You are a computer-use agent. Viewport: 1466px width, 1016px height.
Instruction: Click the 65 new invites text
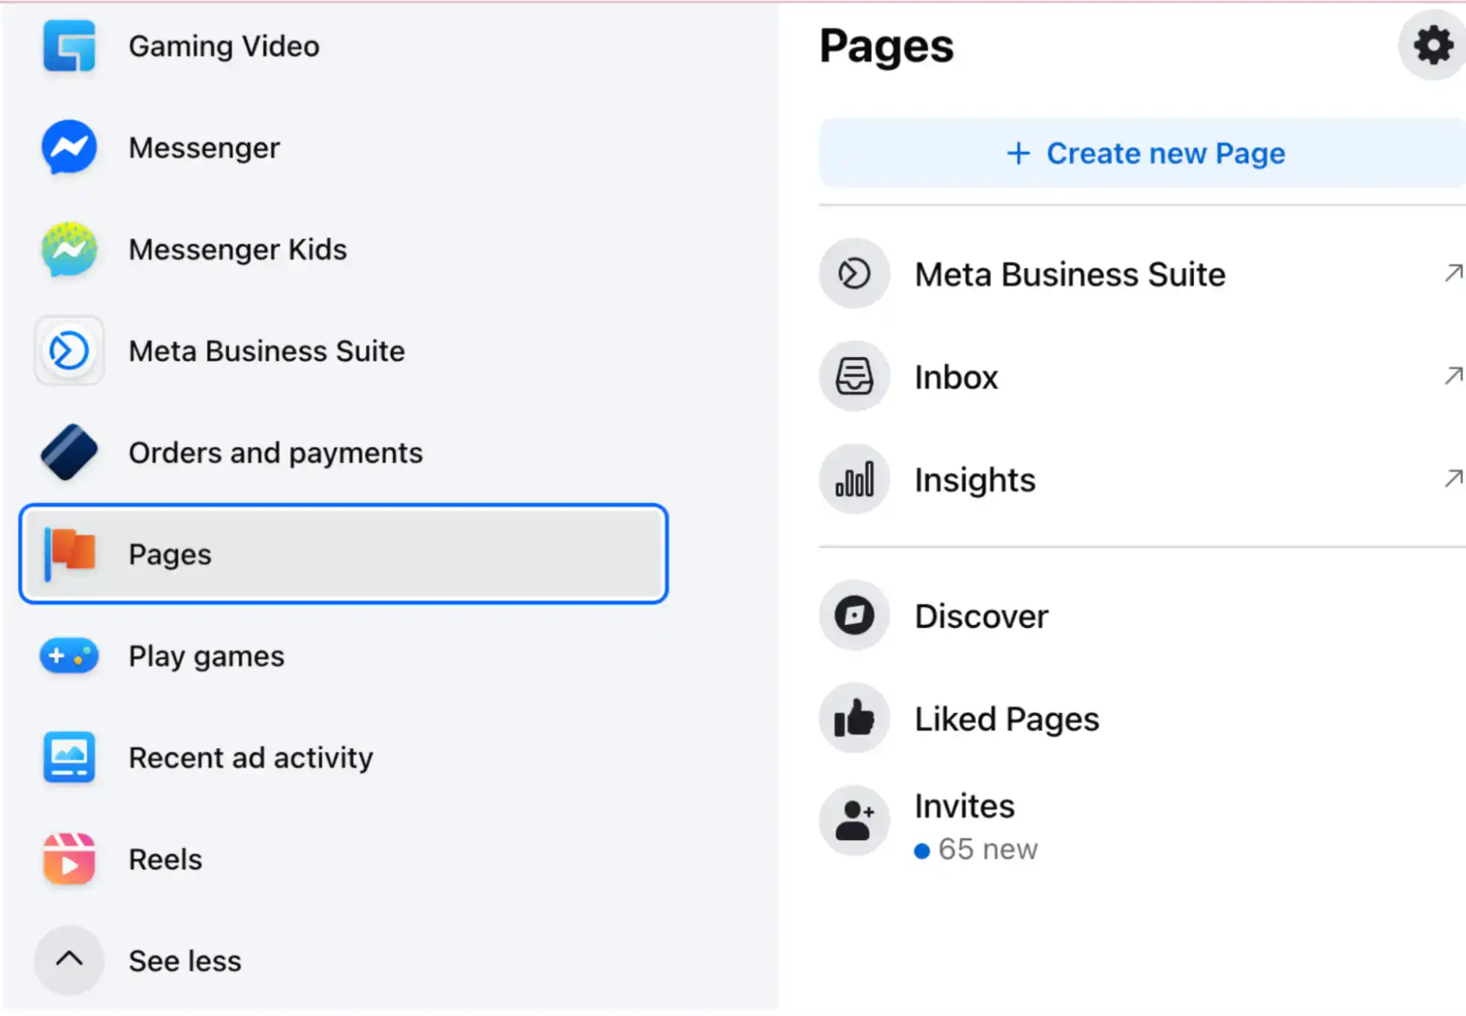[987, 849]
